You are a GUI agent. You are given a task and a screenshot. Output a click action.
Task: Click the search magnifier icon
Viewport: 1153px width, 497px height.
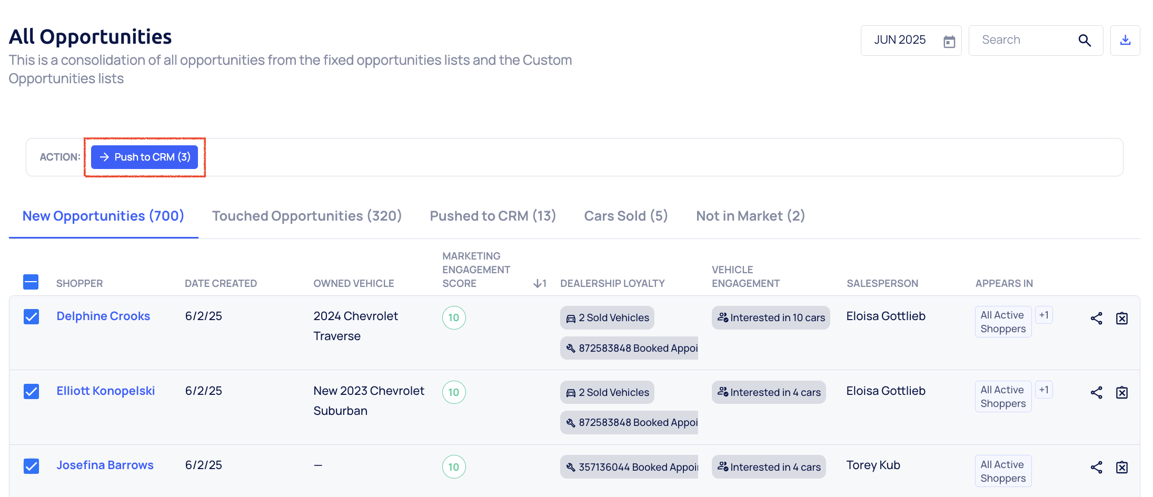click(1085, 40)
